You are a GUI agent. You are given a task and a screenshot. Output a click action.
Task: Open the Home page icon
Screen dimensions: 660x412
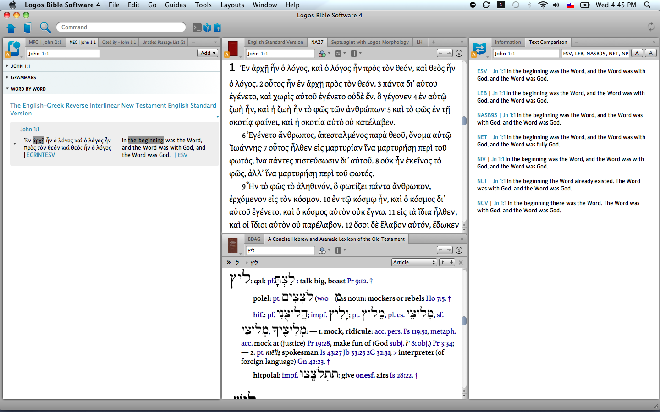pos(11,27)
